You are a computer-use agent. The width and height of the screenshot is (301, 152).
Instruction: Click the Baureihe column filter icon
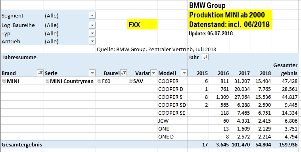coord(124,73)
